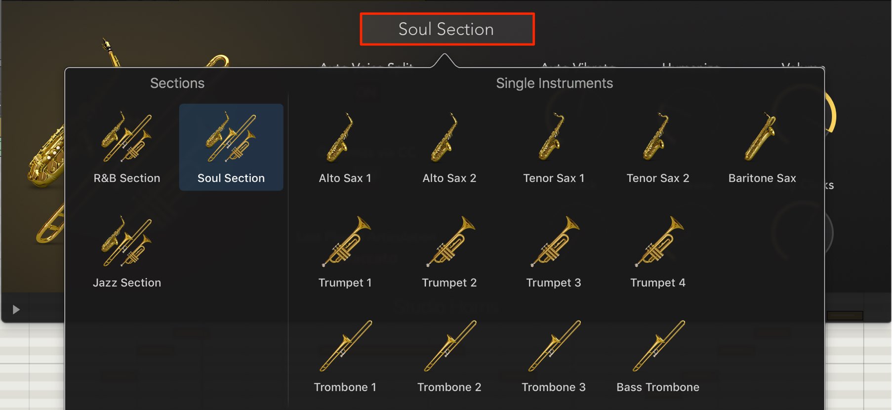The width and height of the screenshot is (892, 410).
Task: Select Tenor Sax 2 icon
Action: pyautogui.click(x=657, y=138)
